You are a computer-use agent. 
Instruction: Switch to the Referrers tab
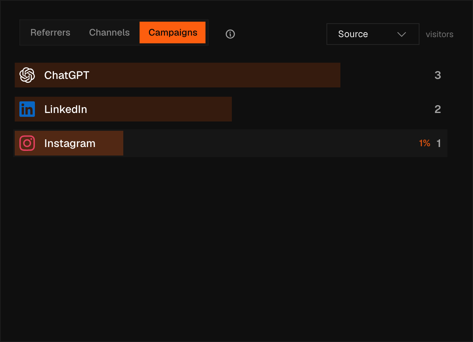[x=50, y=32]
